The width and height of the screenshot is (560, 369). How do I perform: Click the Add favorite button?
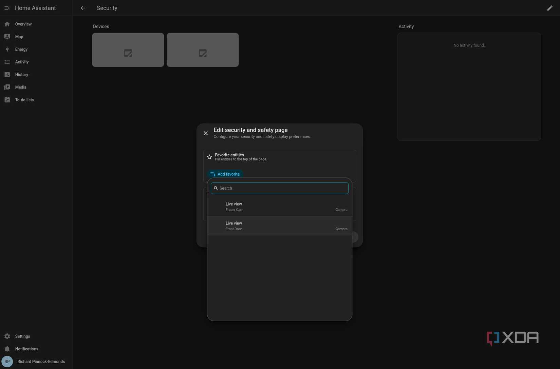point(225,174)
